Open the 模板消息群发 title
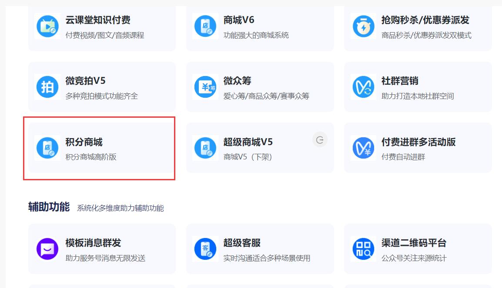The image size is (502, 288). [x=93, y=243]
